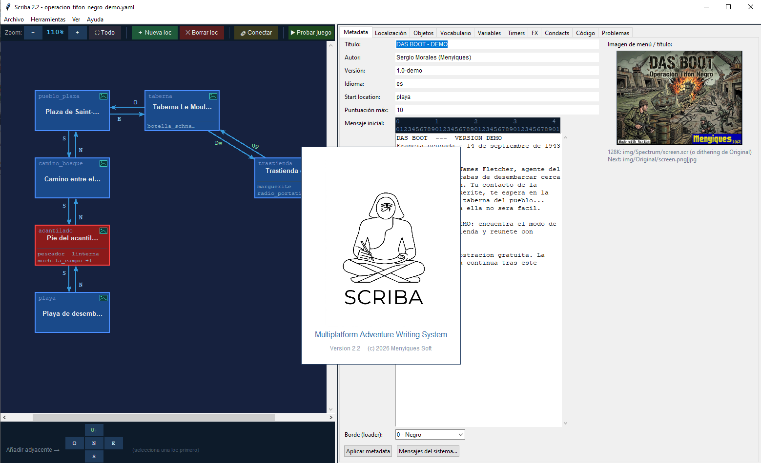Viewport: 761px width, 463px height.
Task: Activate the Conectar link tool
Action: (x=256, y=33)
